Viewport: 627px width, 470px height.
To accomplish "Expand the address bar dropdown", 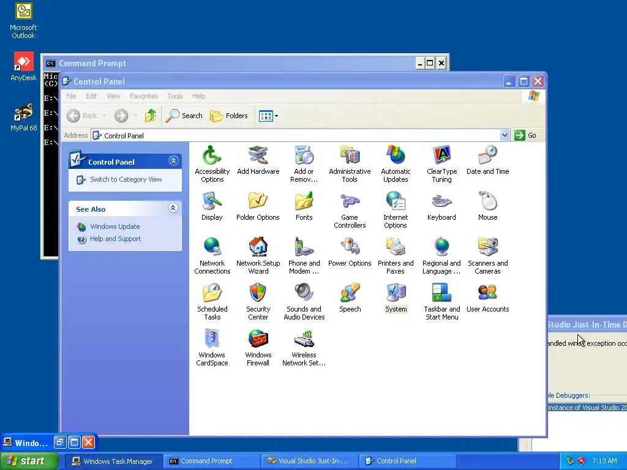I will click(x=505, y=135).
